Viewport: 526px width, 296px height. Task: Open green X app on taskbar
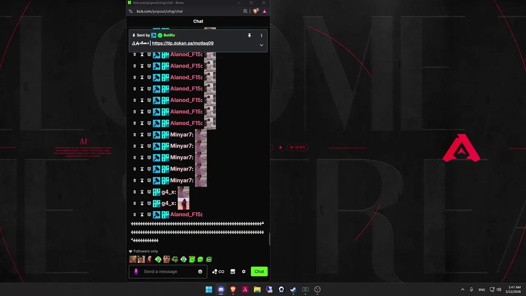coord(305,289)
